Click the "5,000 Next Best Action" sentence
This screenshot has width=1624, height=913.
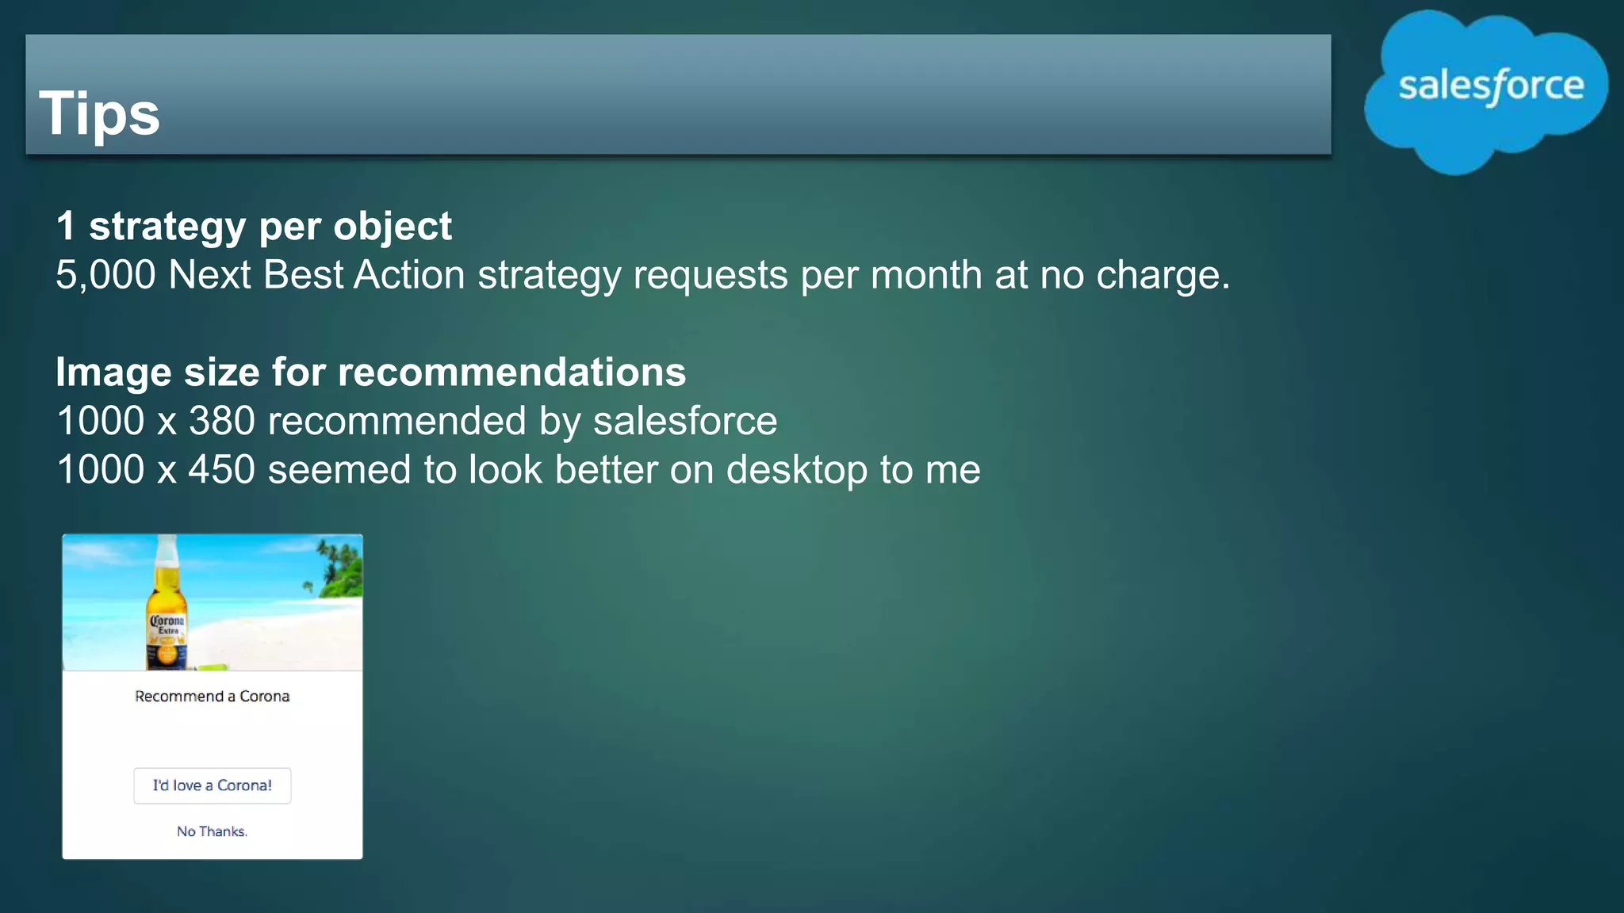642,276
